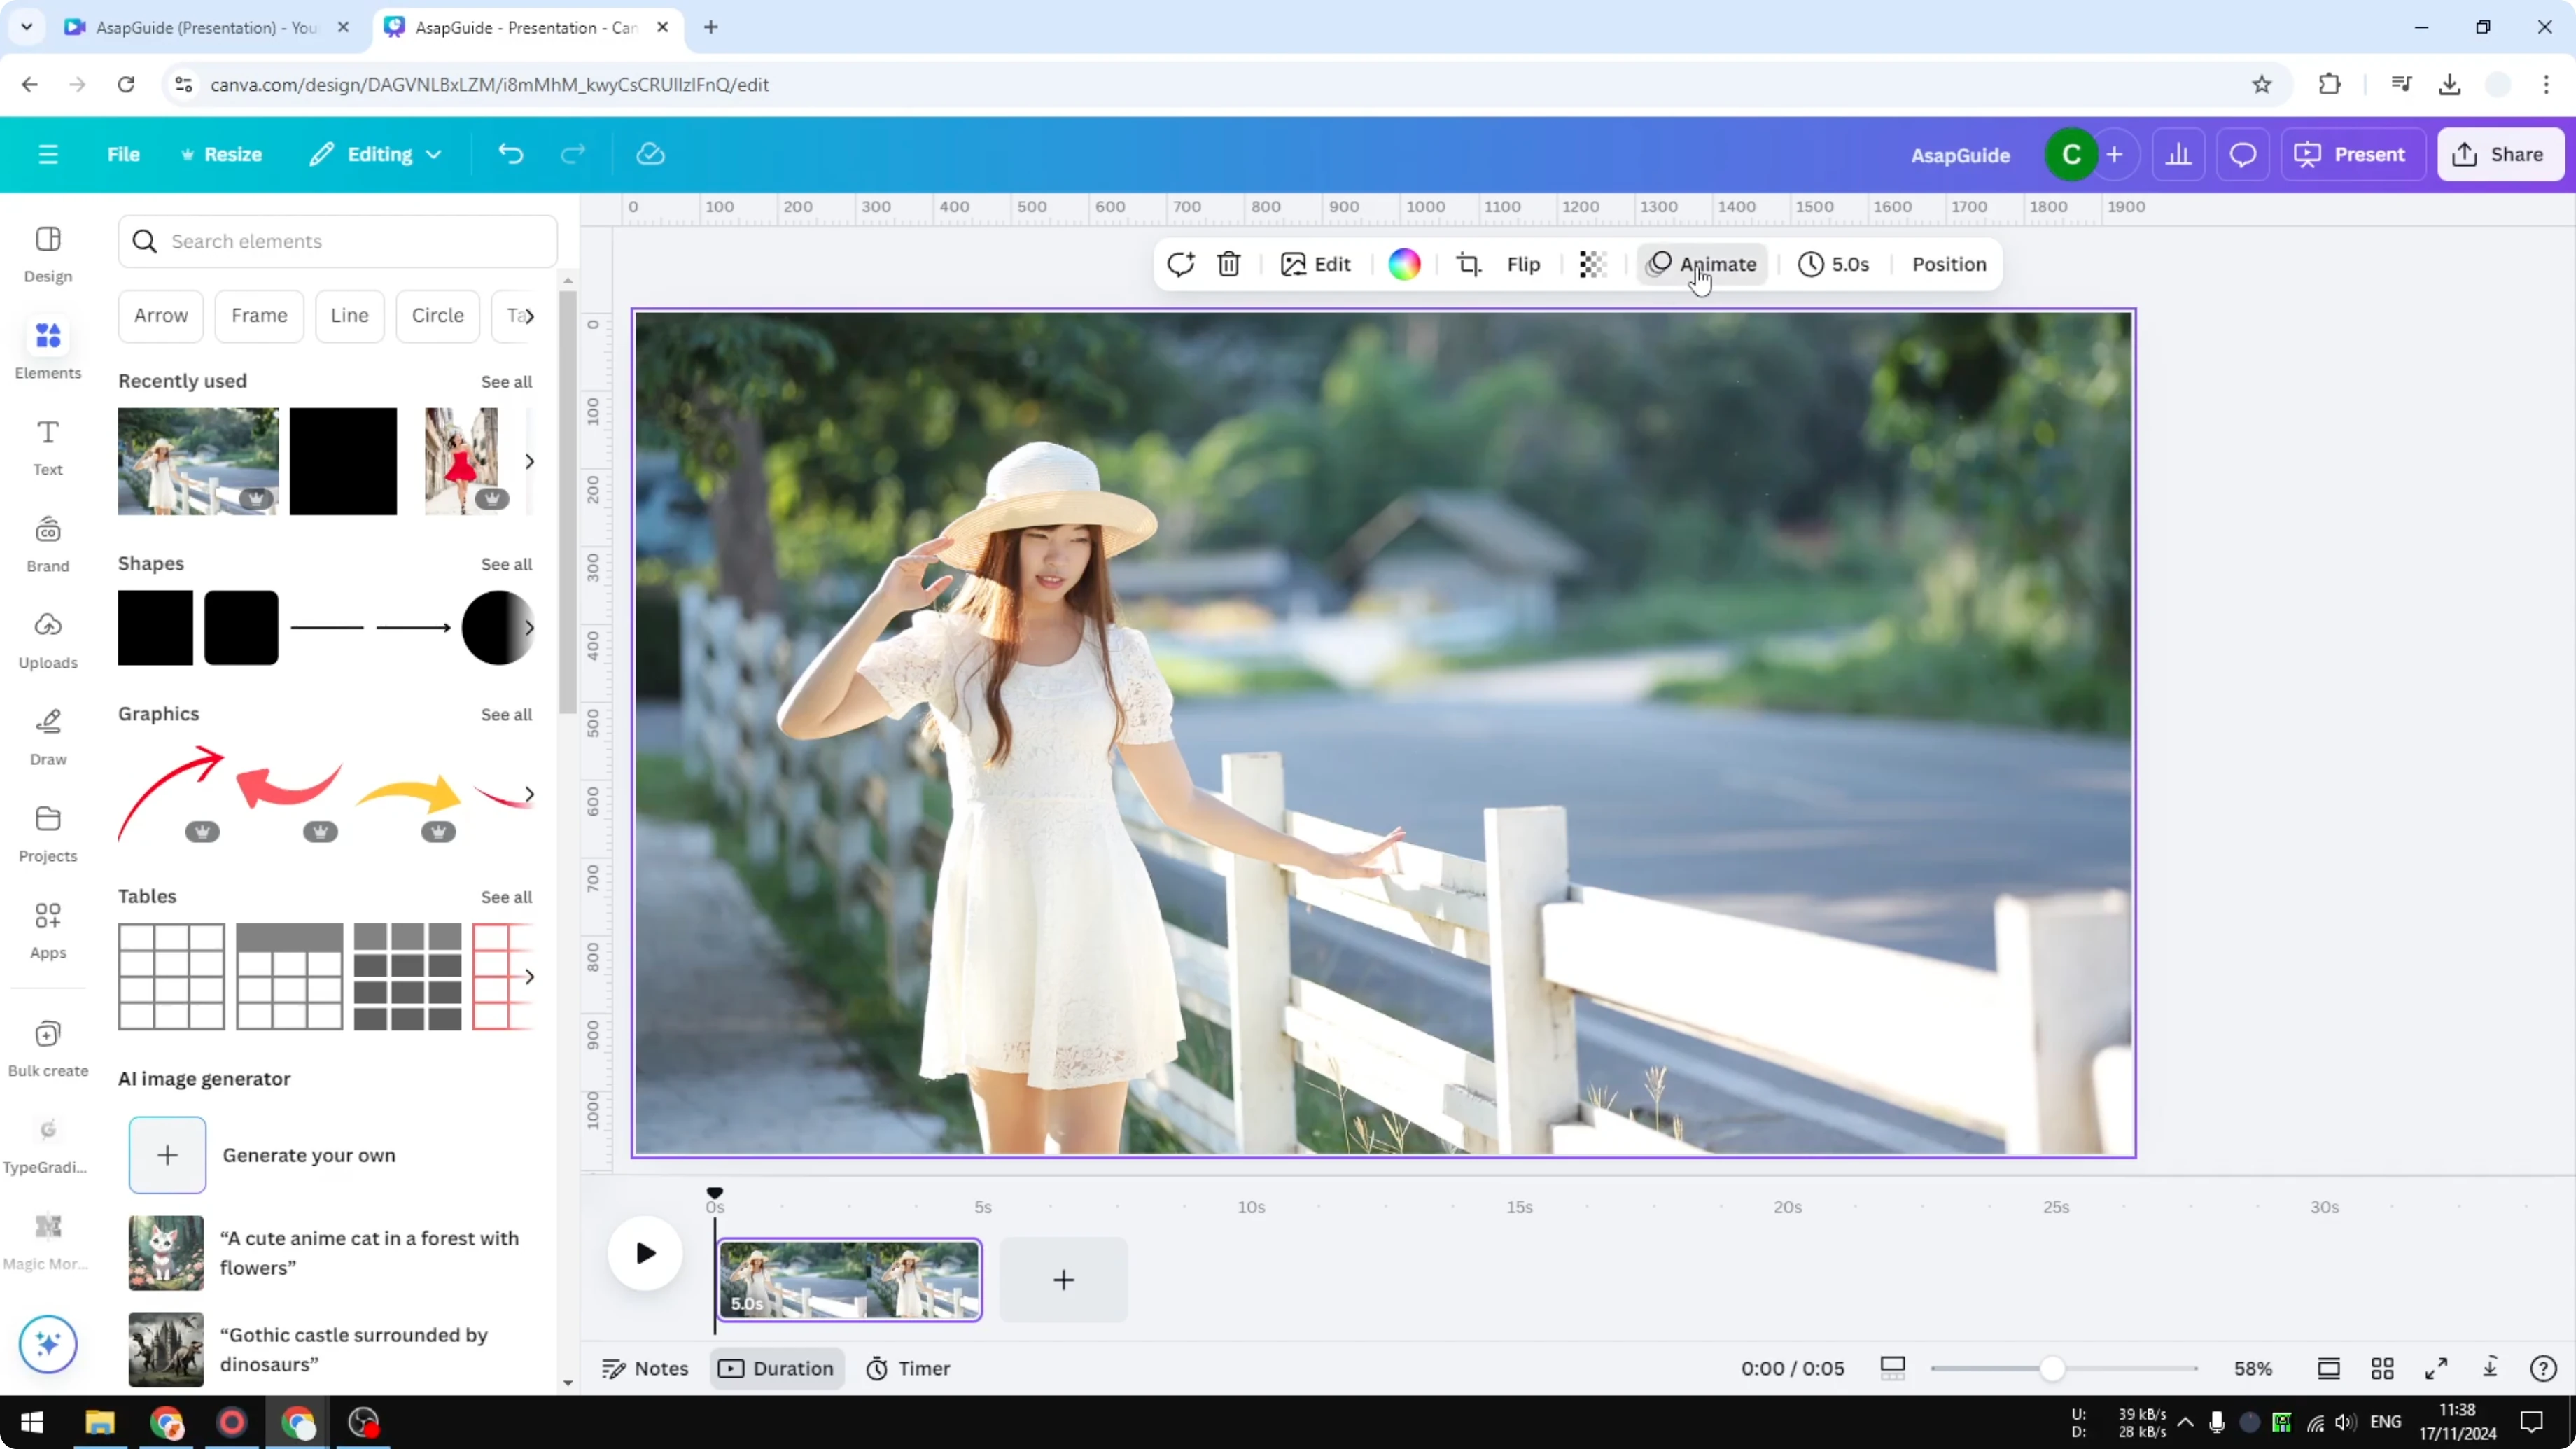Open See all Recently used items

click(506, 381)
